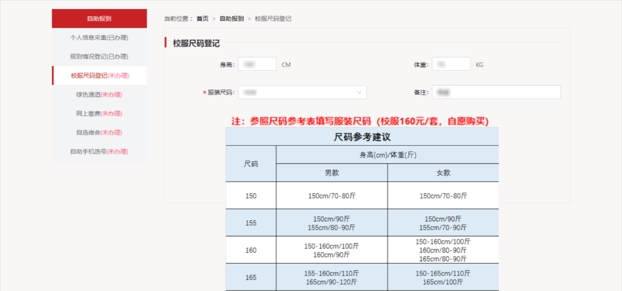Navigate to 网上缴费 in the sidebar
The height and width of the screenshot is (291, 622).
pos(99,114)
